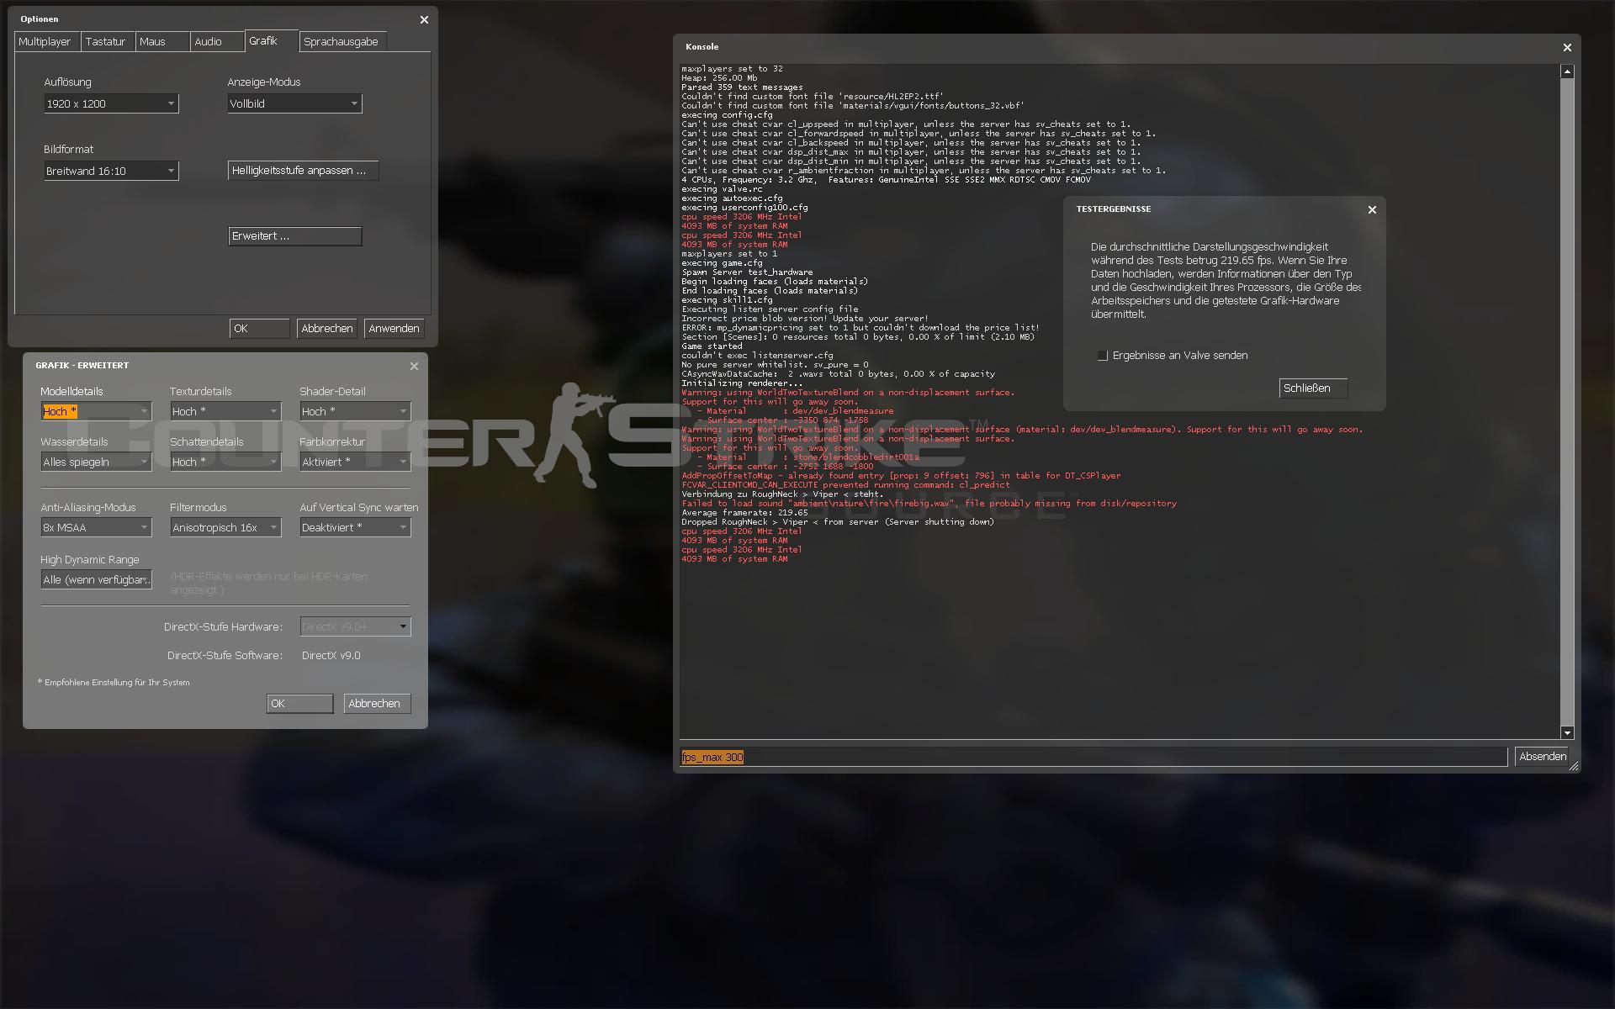The image size is (1615, 1009).
Task: Click the console scrollbar down arrow
Action: tap(1567, 732)
